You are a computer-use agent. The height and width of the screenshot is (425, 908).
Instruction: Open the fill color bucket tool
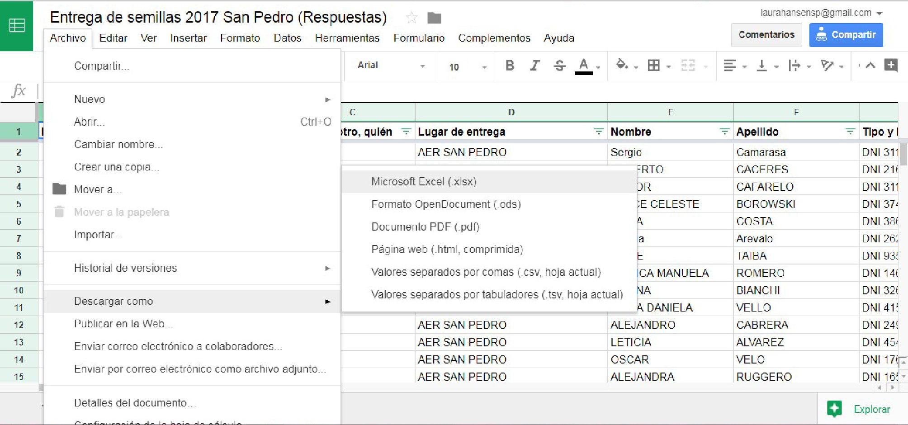point(622,65)
